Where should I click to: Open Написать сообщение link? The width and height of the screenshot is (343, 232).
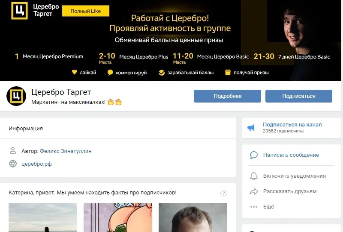pyautogui.click(x=291, y=155)
